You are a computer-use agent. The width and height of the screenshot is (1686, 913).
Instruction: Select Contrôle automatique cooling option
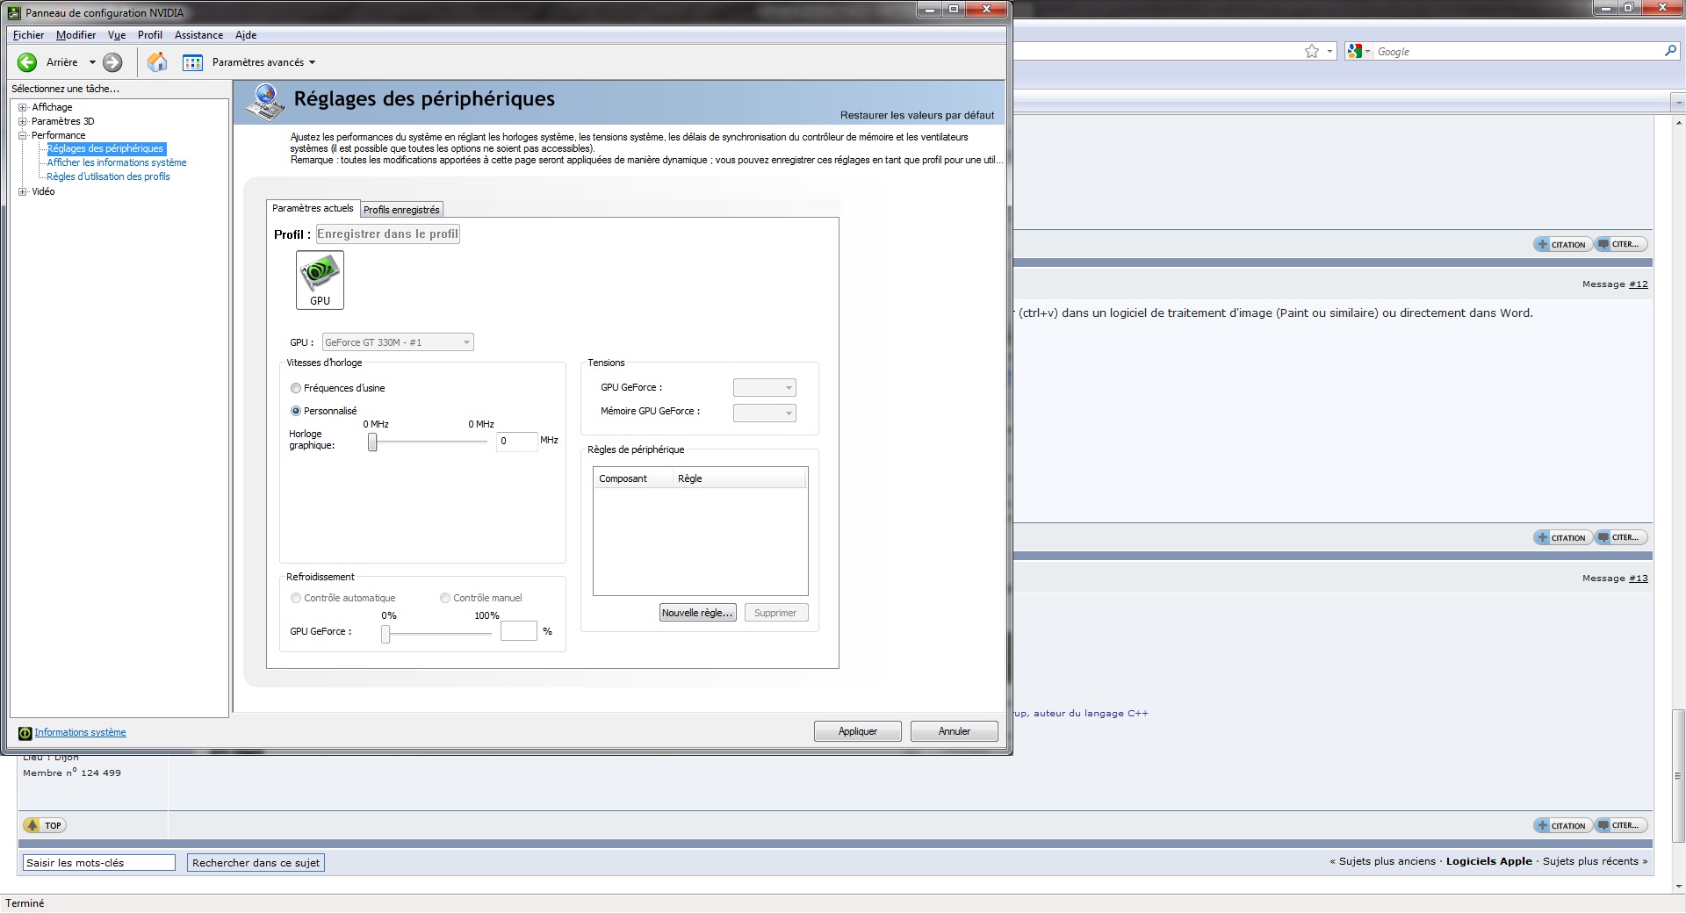coord(296,598)
